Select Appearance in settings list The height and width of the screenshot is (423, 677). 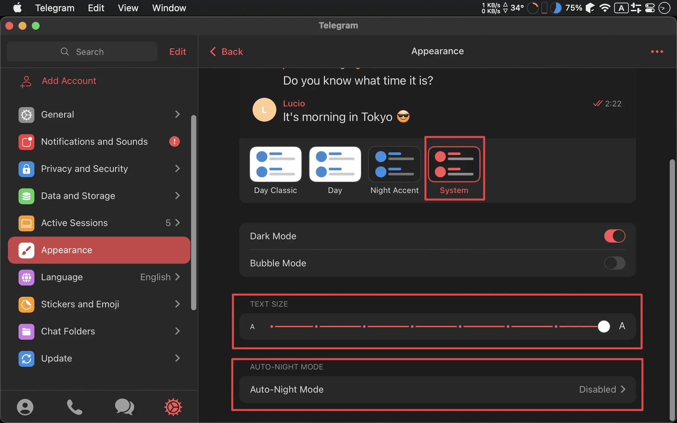99,250
